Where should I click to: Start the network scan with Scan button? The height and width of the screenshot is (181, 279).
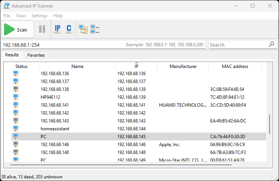click(x=17, y=30)
